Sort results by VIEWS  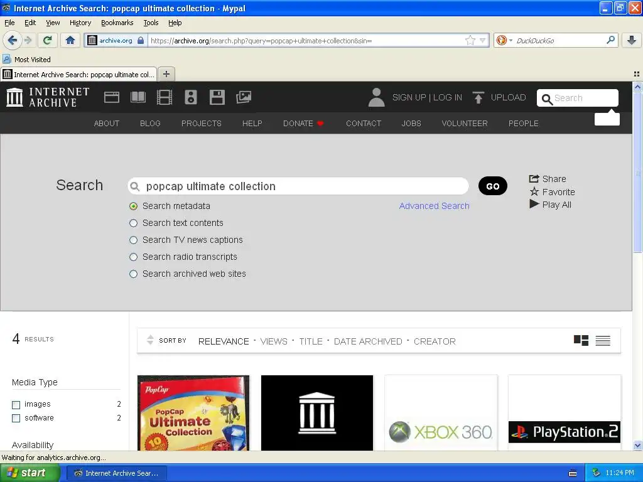(x=274, y=341)
